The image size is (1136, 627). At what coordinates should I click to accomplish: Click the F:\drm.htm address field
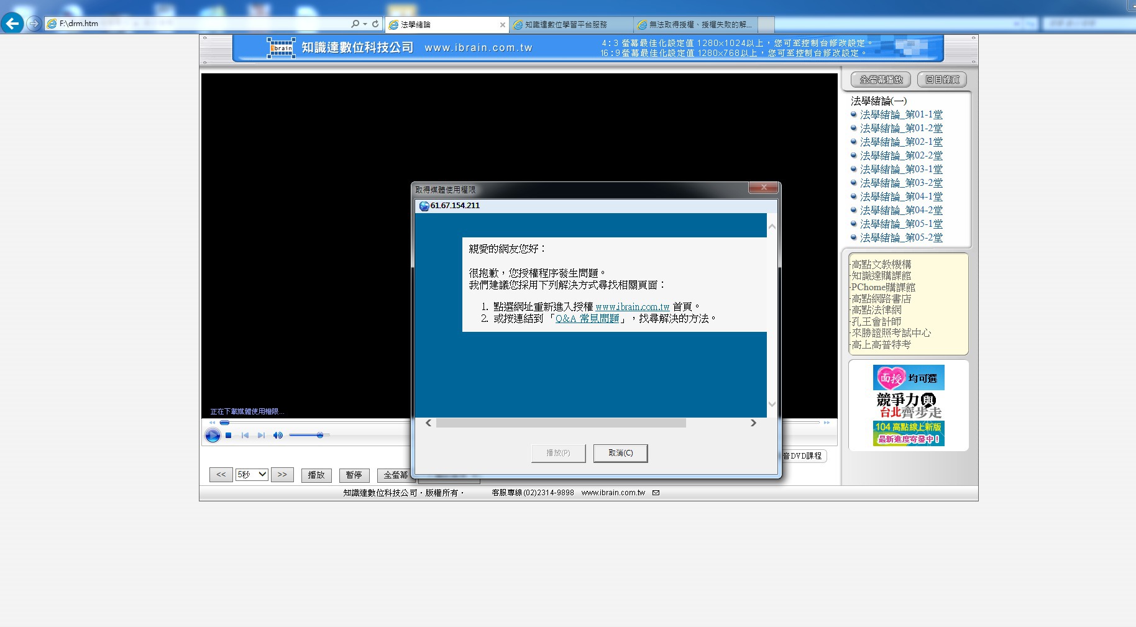tap(199, 24)
